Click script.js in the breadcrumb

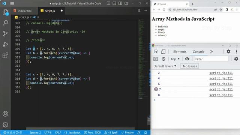(x=24, y=17)
